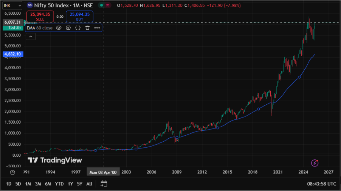The height and width of the screenshot is (191, 341).
Task: Click the purple lightning events icon
Action: [x=315, y=163]
